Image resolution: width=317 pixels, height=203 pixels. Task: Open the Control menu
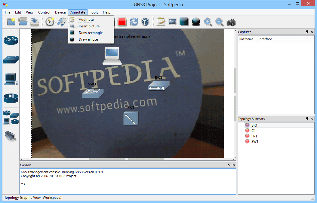[44, 12]
